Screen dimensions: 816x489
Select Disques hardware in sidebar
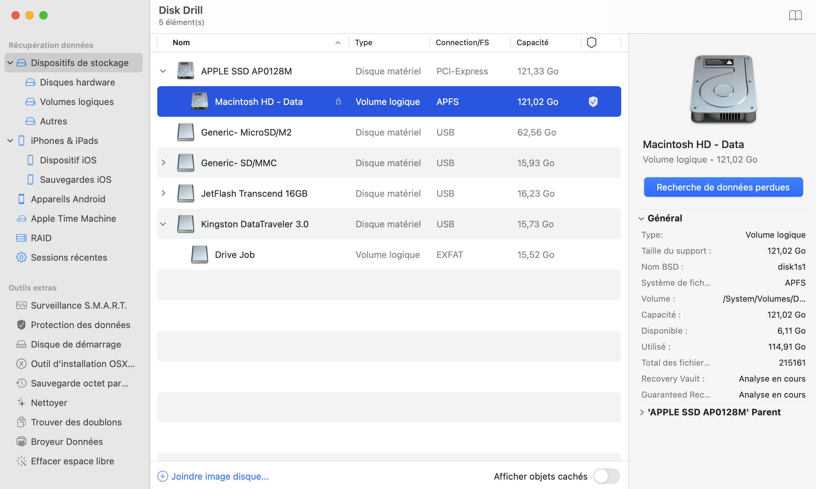(x=70, y=82)
